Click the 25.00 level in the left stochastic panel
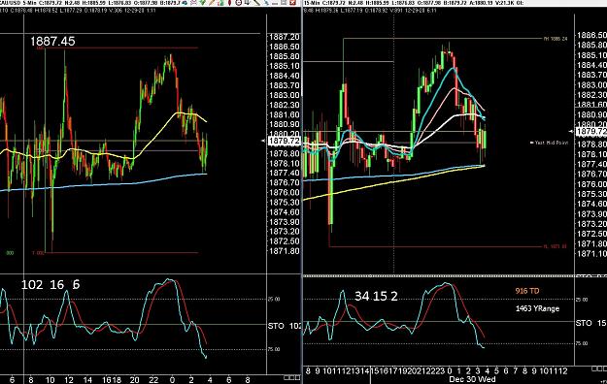 click(274, 299)
